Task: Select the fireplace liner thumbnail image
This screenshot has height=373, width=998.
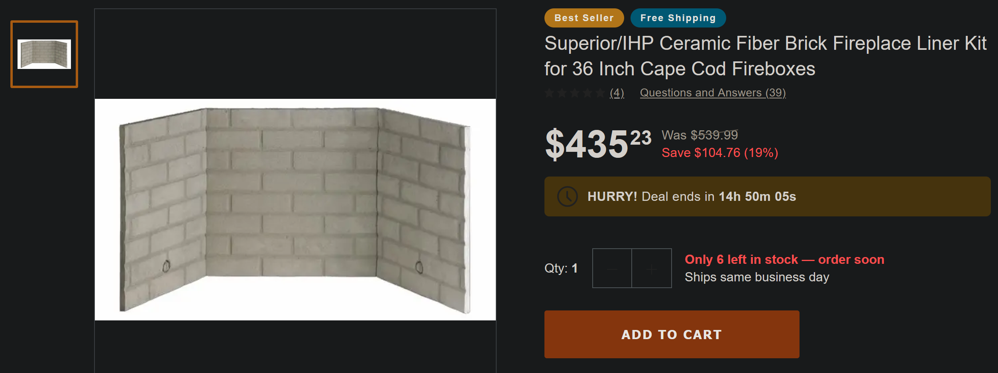Action: [44, 54]
